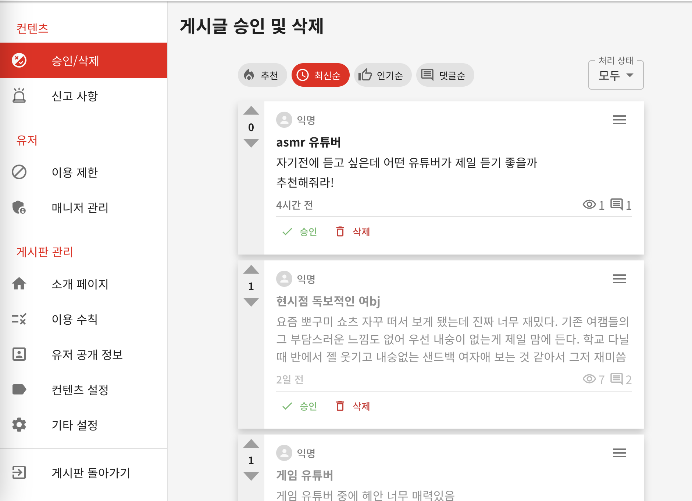Approve the 'asmr 유튜버' post with 승인
The height and width of the screenshot is (501, 692).
299,231
